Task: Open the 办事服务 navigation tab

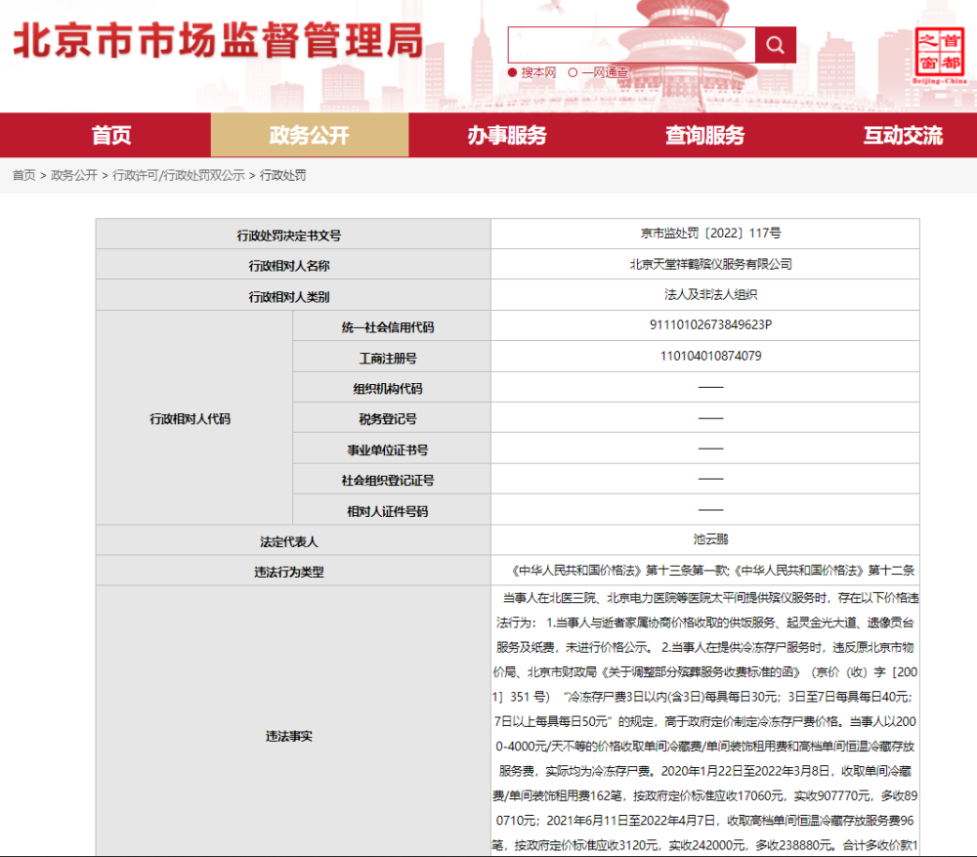Action: click(x=507, y=135)
